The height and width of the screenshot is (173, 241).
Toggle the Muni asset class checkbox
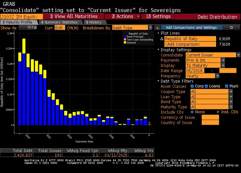click(227, 86)
